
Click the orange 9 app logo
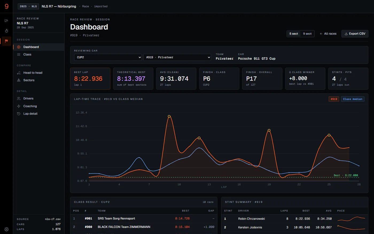(6, 6)
